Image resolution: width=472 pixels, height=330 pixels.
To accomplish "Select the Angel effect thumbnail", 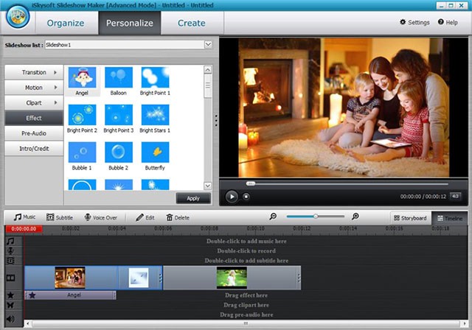I will click(x=82, y=77).
